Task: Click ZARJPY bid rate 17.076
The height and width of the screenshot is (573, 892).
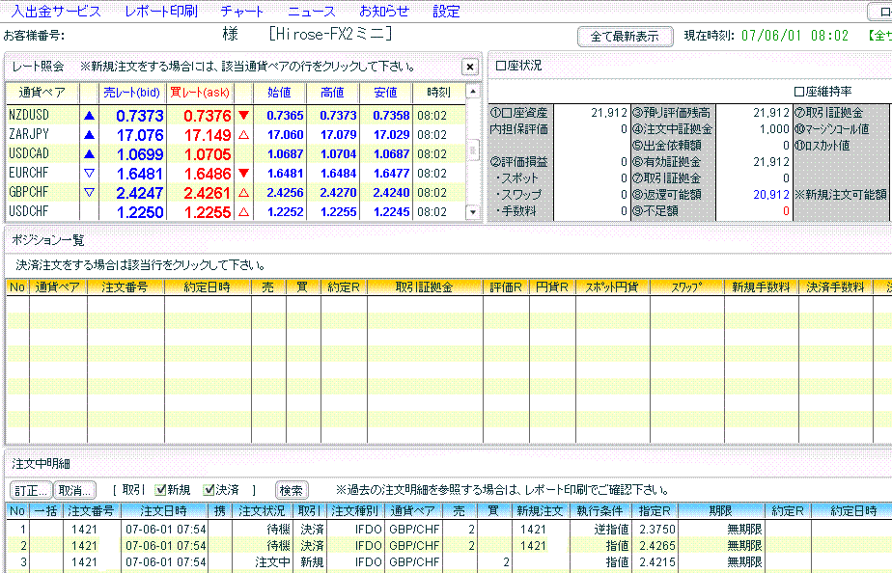Action: [x=139, y=135]
